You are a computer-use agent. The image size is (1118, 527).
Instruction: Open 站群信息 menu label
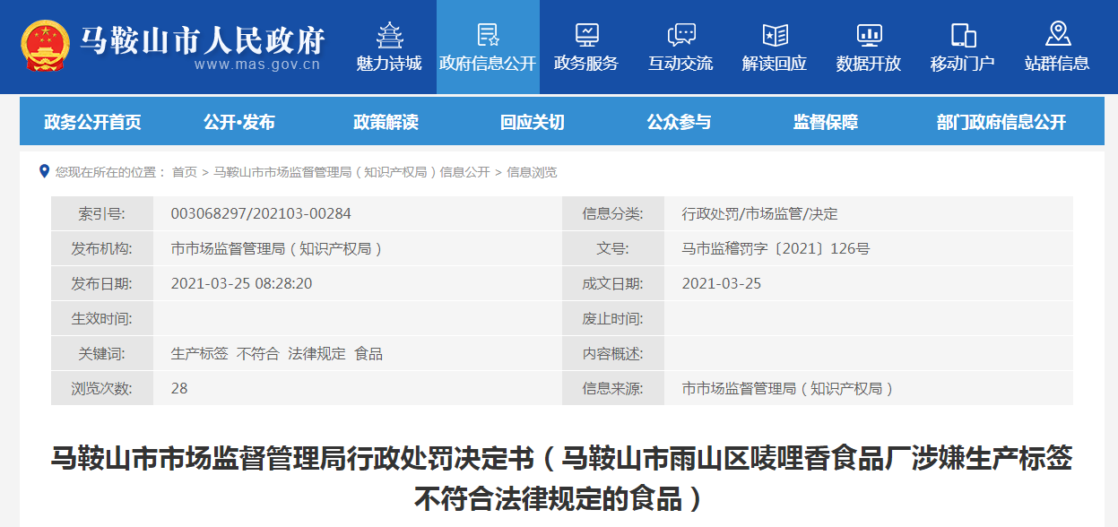(1057, 64)
